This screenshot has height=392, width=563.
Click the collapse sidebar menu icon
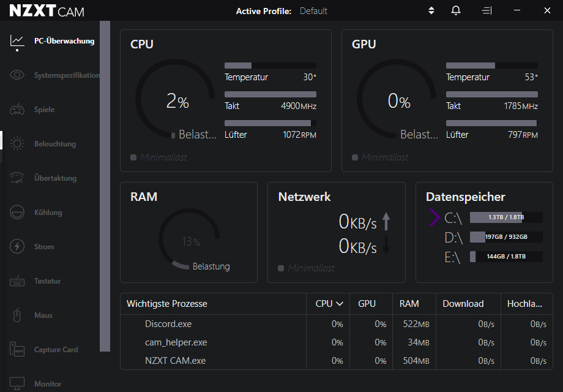point(487,11)
